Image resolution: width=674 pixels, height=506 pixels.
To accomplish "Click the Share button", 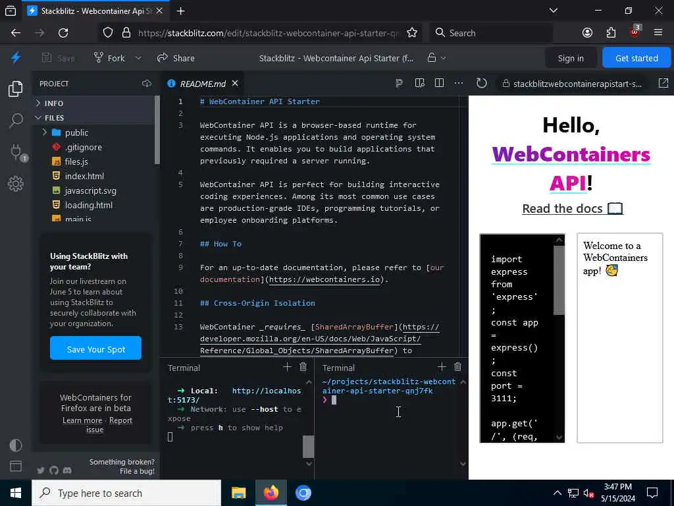I will 176,58.
